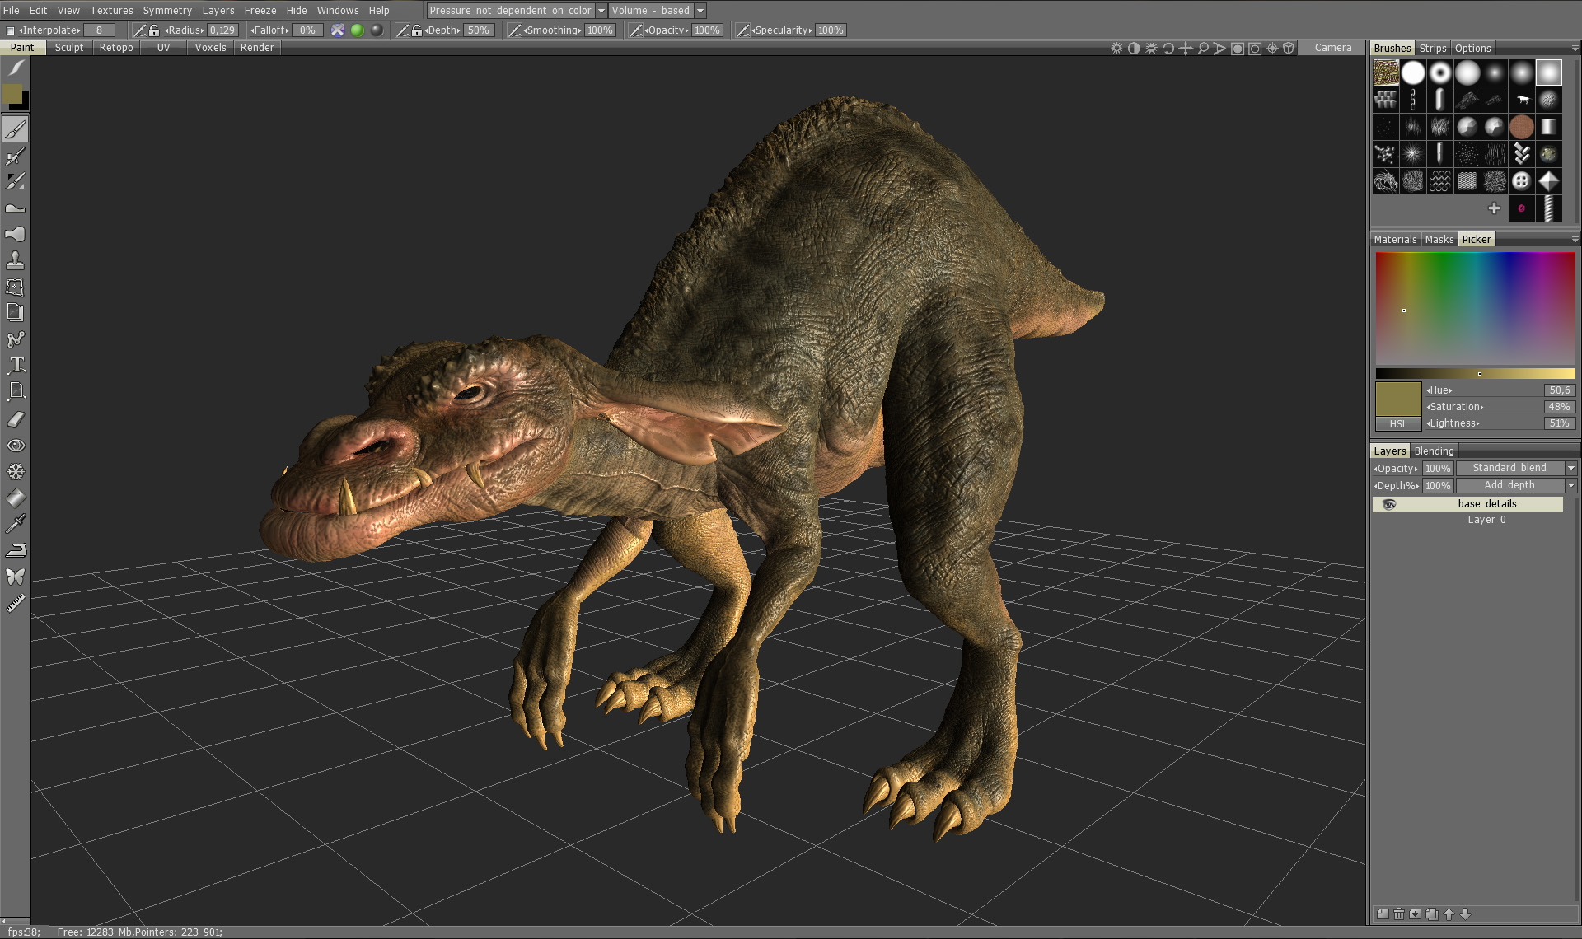1582x939 pixels.
Task: Switch to the Sculpt tab
Action: (68, 48)
